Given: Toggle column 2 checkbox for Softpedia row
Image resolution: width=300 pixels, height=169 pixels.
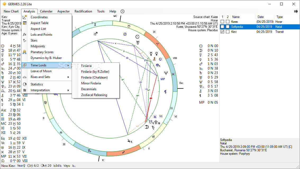Looking at the screenshot, I should (228, 26).
